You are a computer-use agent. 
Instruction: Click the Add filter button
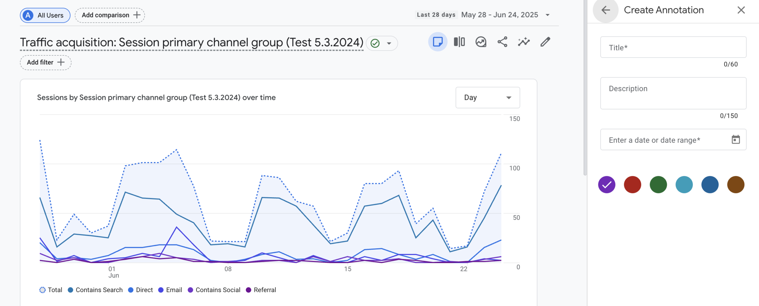point(45,63)
